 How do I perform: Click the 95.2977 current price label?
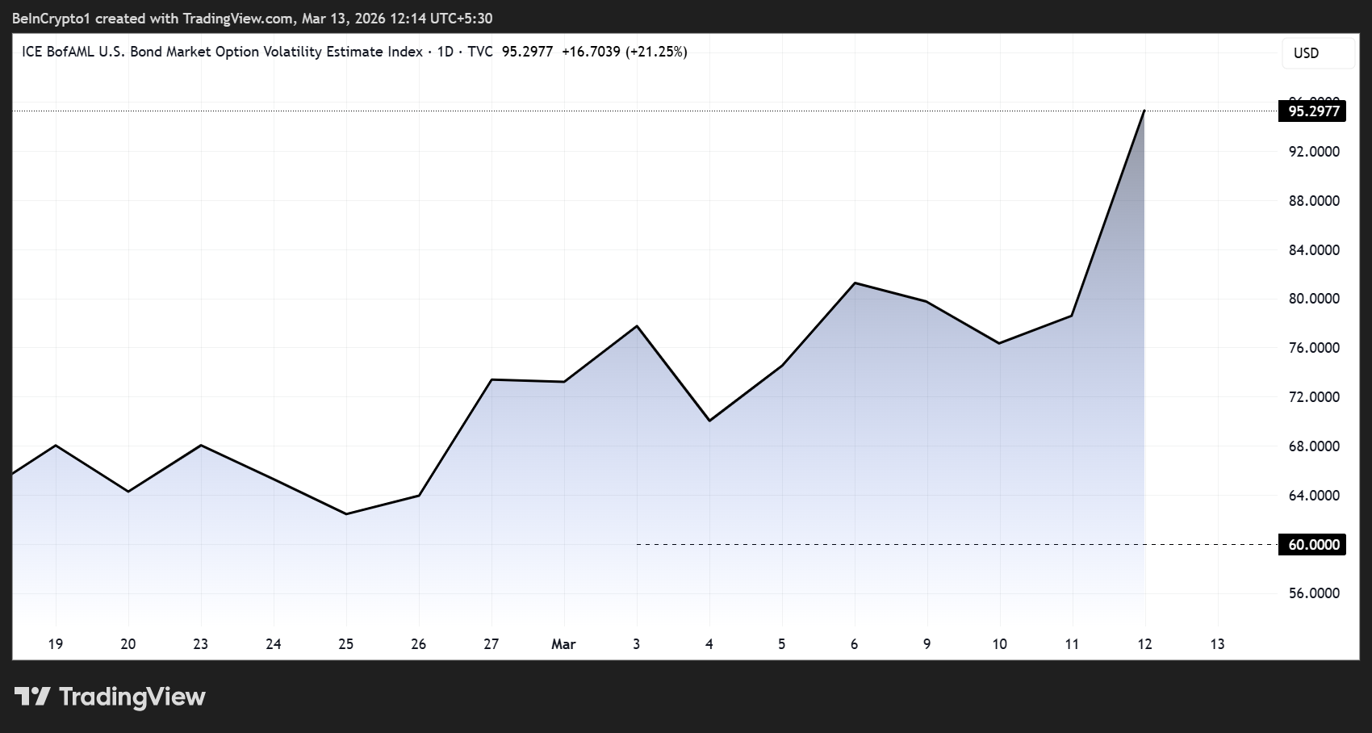pyautogui.click(x=1313, y=111)
